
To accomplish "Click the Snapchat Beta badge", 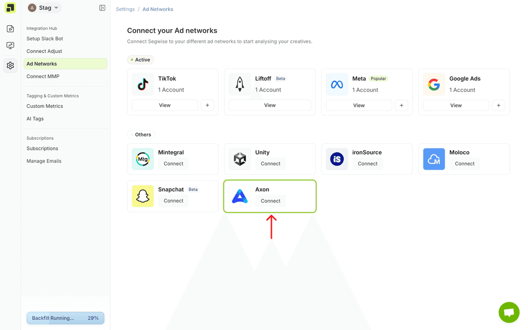I will pyautogui.click(x=193, y=190).
